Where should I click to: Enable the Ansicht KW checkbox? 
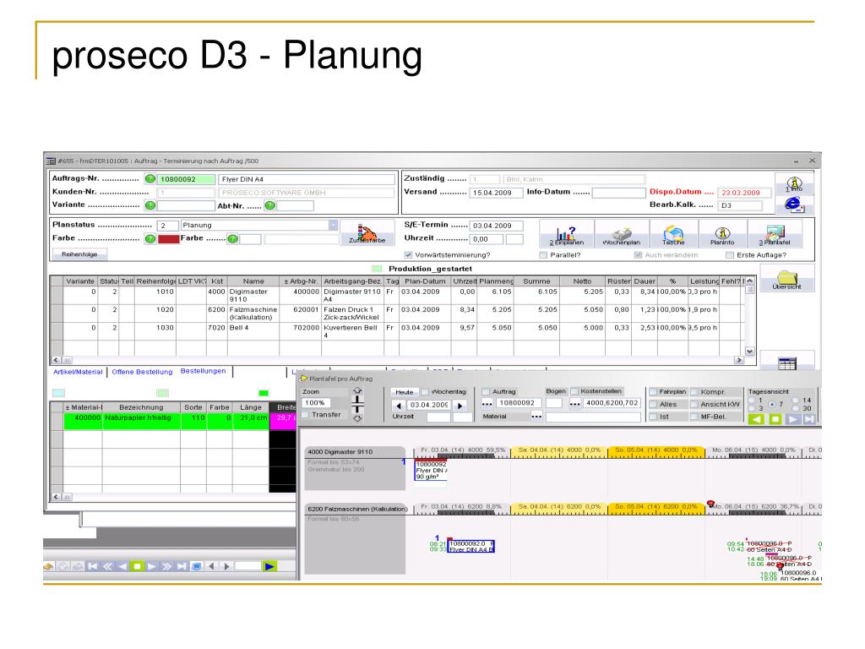[x=694, y=404]
